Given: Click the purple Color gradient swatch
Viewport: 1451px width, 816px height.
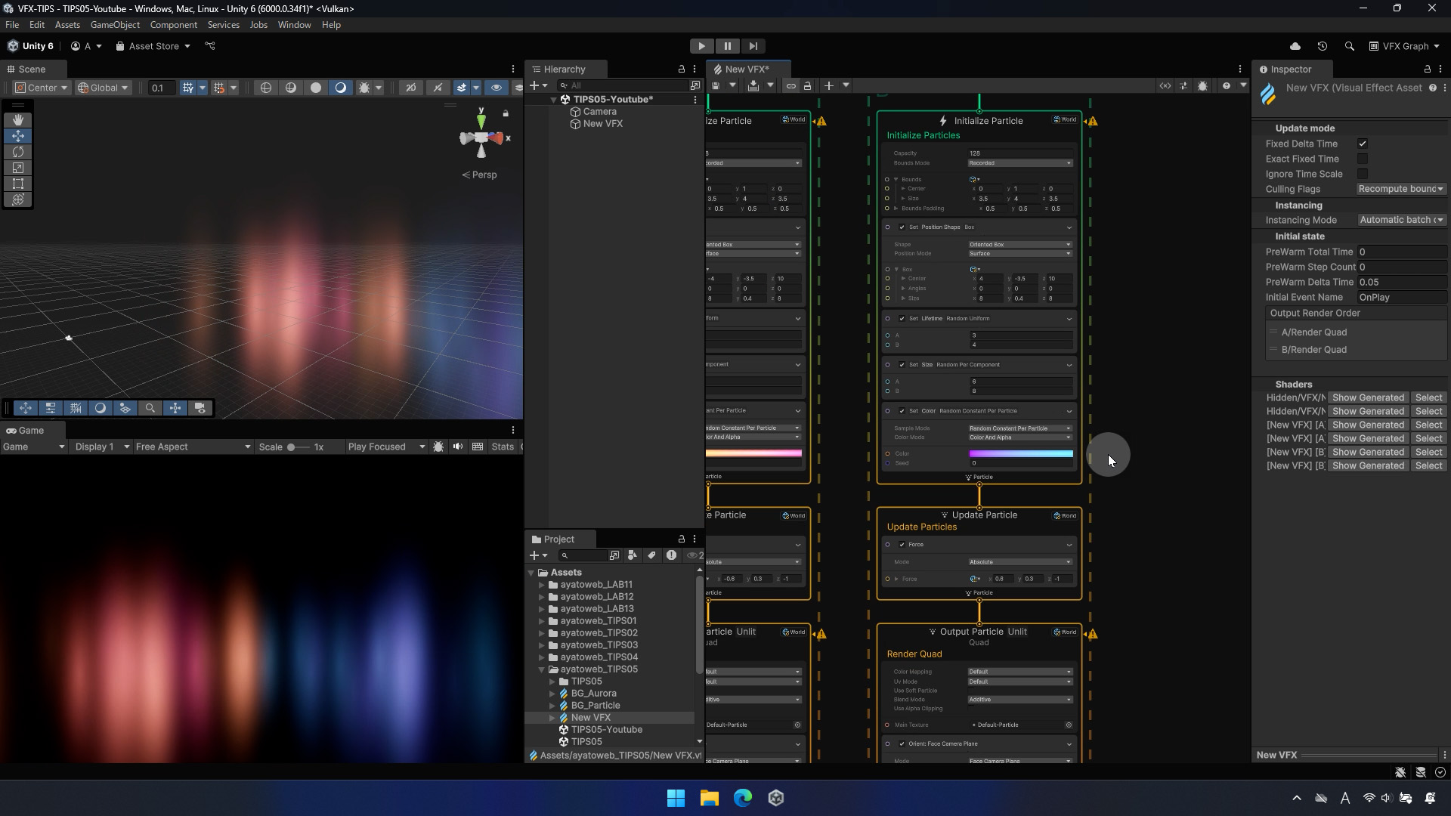Looking at the screenshot, I should [1020, 454].
